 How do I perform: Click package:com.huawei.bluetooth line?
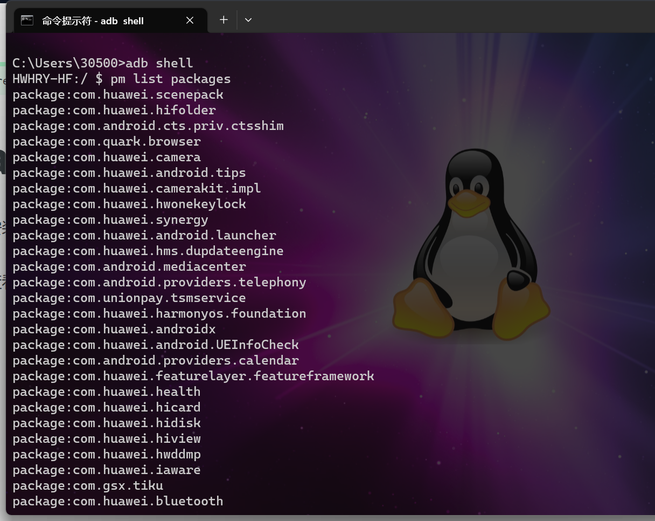click(x=118, y=501)
